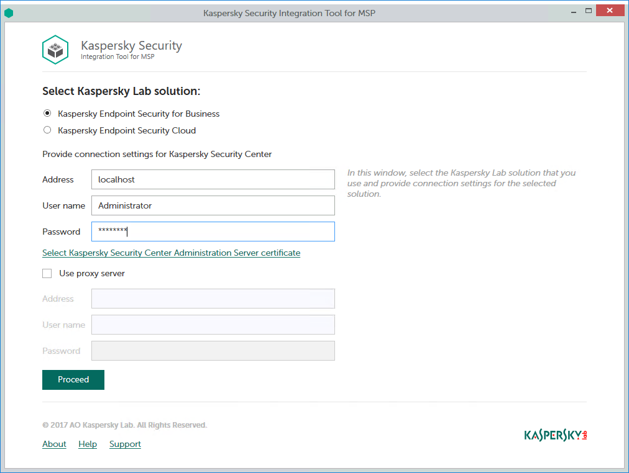629x473 pixels.
Task: Click the Proceed button
Action: (x=73, y=380)
